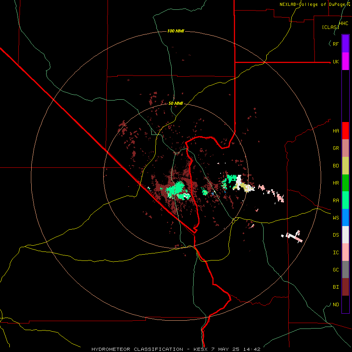The image size is (352, 352).
Task: Select the gray GC color block
Action: 345,269
